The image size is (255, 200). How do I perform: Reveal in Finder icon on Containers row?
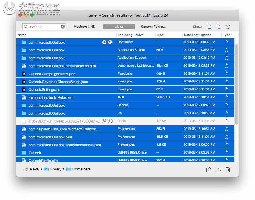click(x=111, y=42)
